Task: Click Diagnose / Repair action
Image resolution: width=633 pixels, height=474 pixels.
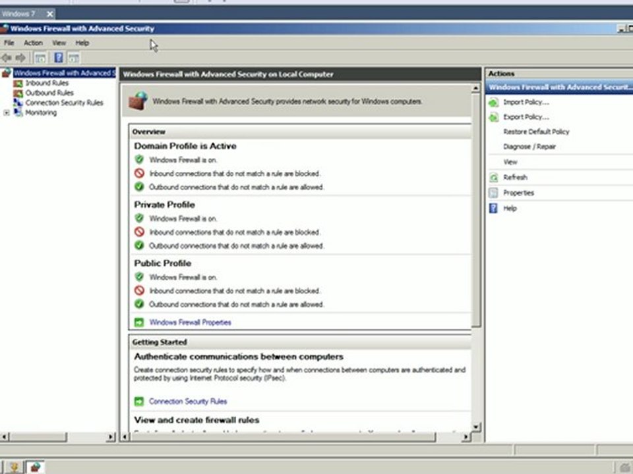Action: tap(529, 147)
